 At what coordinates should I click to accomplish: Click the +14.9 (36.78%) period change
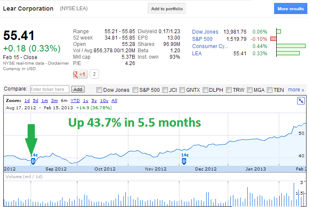point(94,108)
